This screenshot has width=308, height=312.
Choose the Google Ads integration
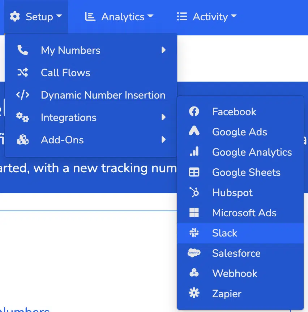click(x=240, y=132)
